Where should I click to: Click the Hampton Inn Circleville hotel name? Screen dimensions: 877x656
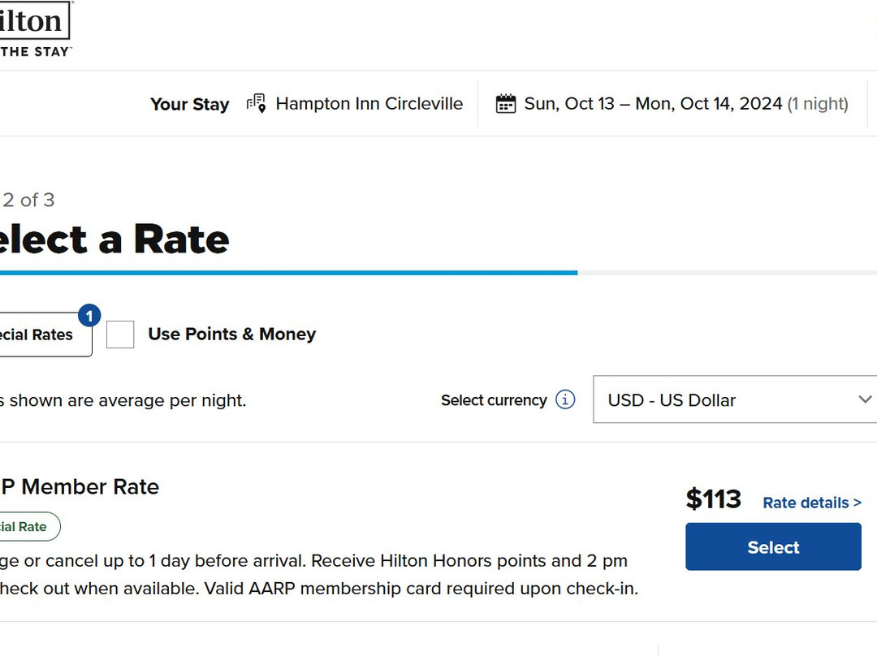[369, 104]
